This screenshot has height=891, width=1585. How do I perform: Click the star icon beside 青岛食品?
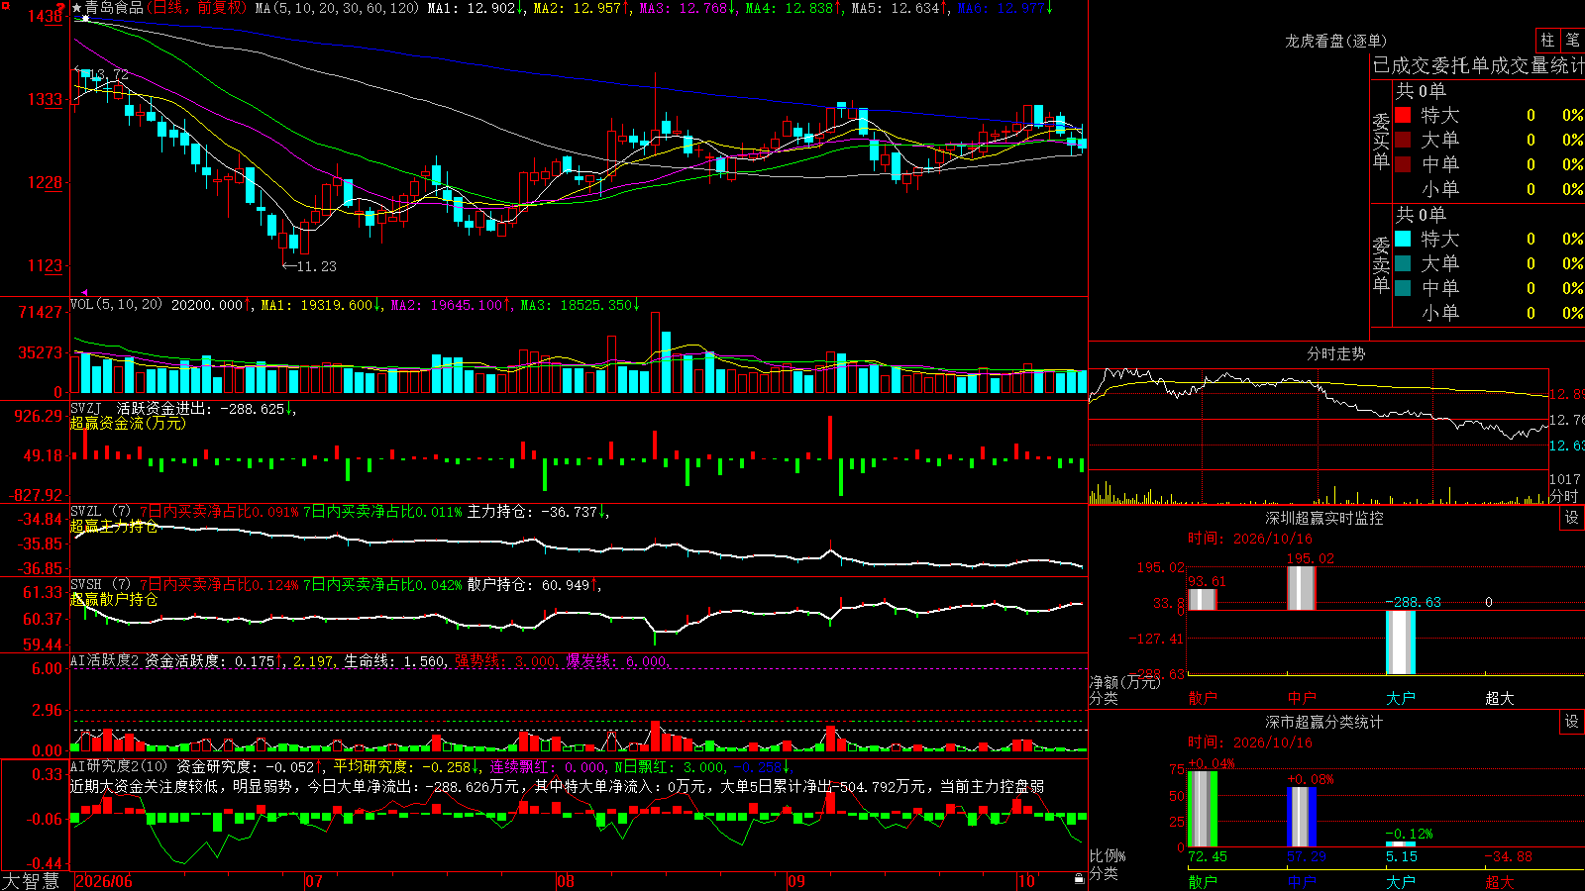[77, 8]
